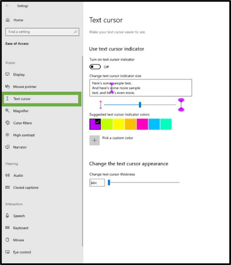Click the search magnifier icon
Viewport: 231px width, 265px height.
(x=76, y=32)
